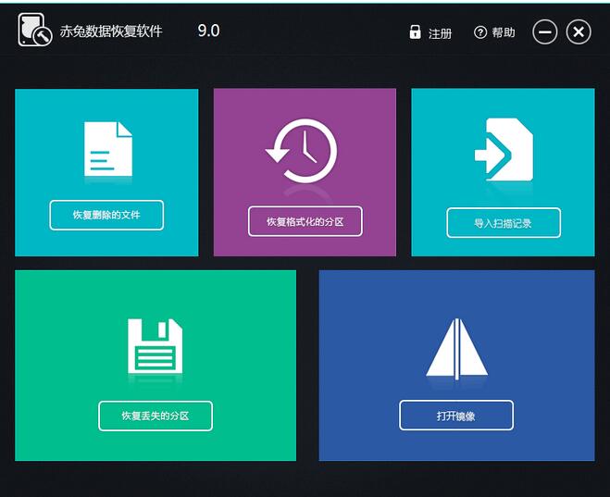
Task: Open the 注册 registration link
Action: click(x=440, y=33)
